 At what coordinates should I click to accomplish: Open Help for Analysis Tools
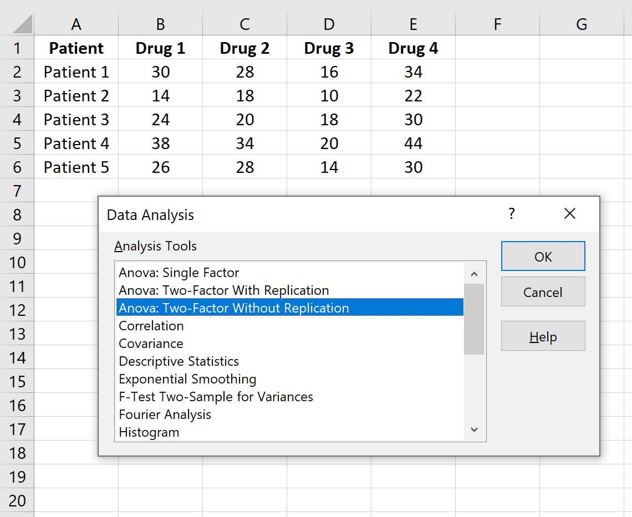[x=543, y=336]
